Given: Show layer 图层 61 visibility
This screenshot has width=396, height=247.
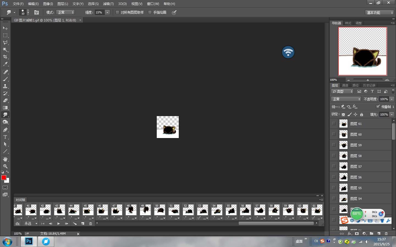Looking at the screenshot, I should 334,123.
